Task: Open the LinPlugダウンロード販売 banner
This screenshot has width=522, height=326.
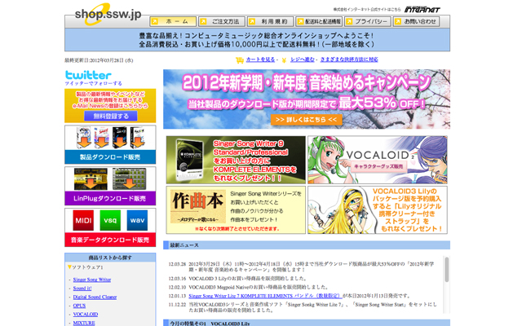Action: point(110,187)
